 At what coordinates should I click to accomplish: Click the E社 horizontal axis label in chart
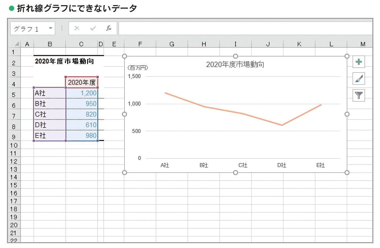click(320, 165)
